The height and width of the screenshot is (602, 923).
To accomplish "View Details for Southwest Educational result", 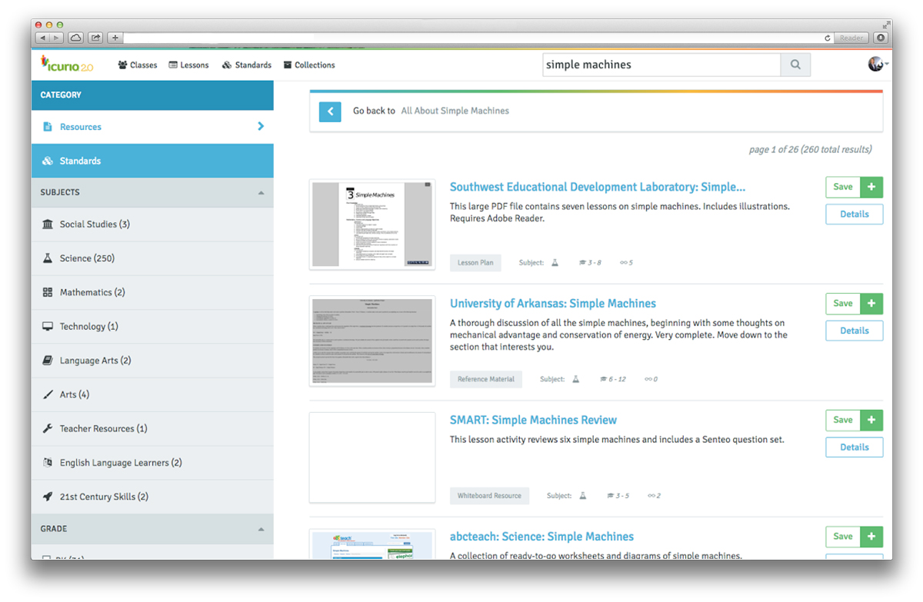I will pyautogui.click(x=855, y=215).
